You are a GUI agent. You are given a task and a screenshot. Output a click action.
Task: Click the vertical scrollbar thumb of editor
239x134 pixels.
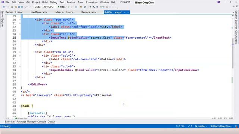point(233,53)
